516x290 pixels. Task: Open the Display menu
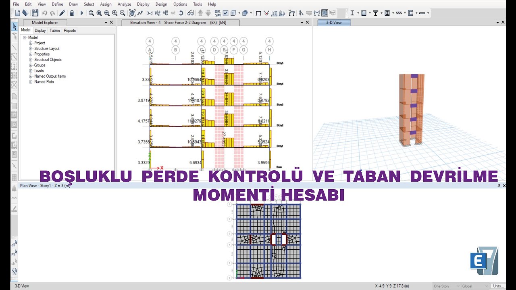pyautogui.click(x=143, y=4)
